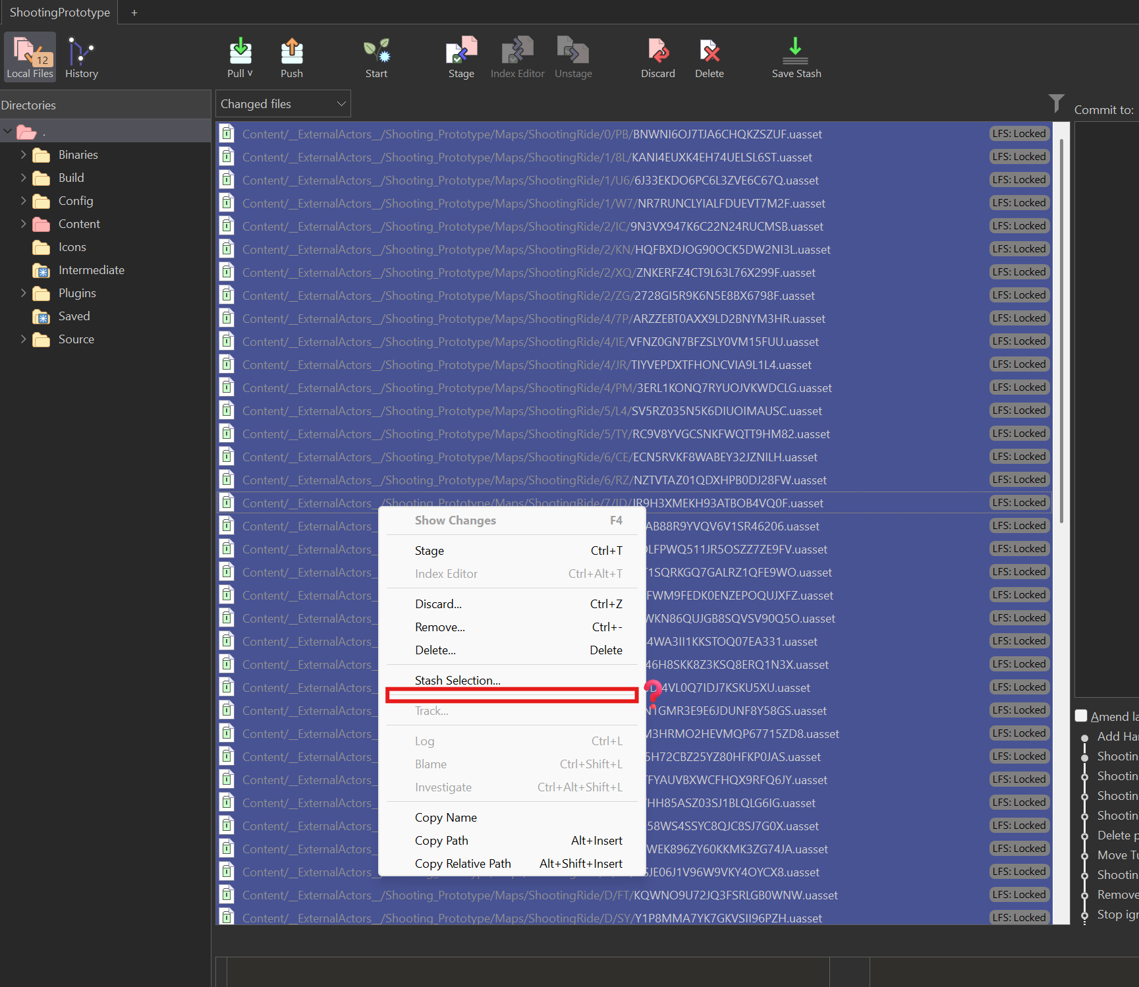
Task: Expand the Config folder
Action: (x=24, y=201)
